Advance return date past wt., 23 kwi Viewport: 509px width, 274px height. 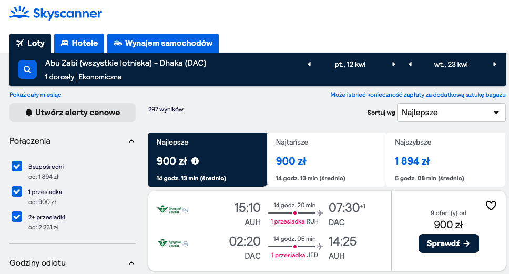pos(495,64)
